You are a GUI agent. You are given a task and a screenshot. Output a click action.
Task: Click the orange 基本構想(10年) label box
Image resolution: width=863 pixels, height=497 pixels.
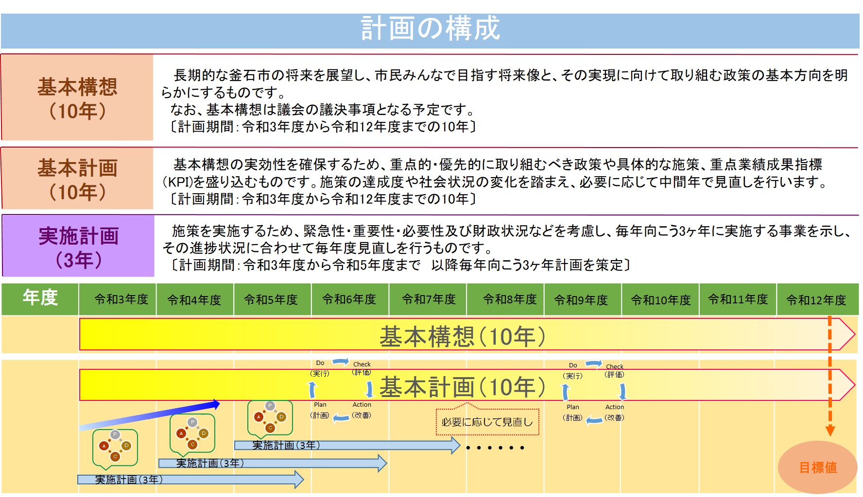(x=77, y=98)
